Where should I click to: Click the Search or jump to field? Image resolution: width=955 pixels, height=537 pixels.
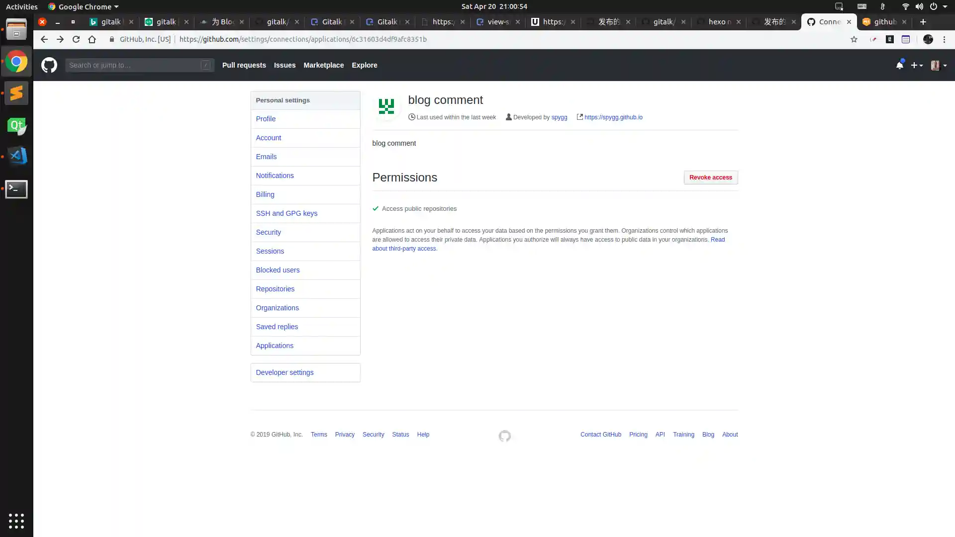point(139,65)
